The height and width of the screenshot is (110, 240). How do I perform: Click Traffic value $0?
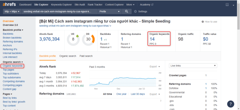205,39
